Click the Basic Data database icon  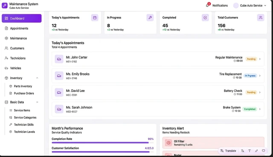pyautogui.click(x=6, y=102)
